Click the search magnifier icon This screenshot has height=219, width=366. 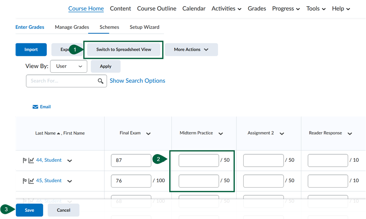[x=100, y=81]
